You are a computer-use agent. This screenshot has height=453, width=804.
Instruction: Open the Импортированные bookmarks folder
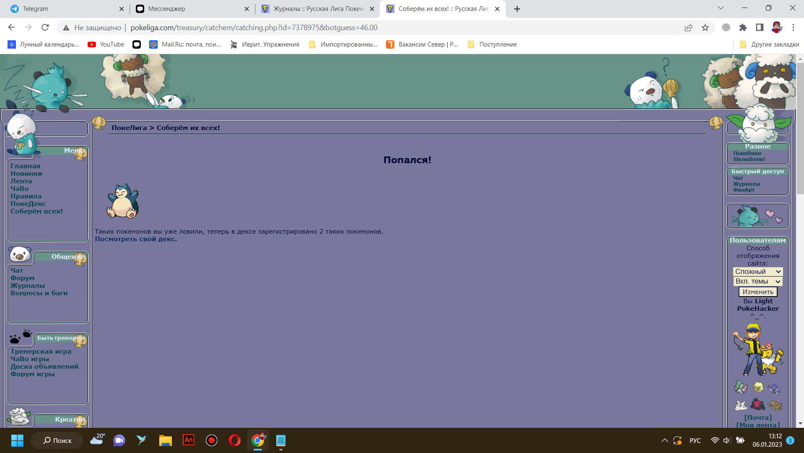(x=343, y=44)
